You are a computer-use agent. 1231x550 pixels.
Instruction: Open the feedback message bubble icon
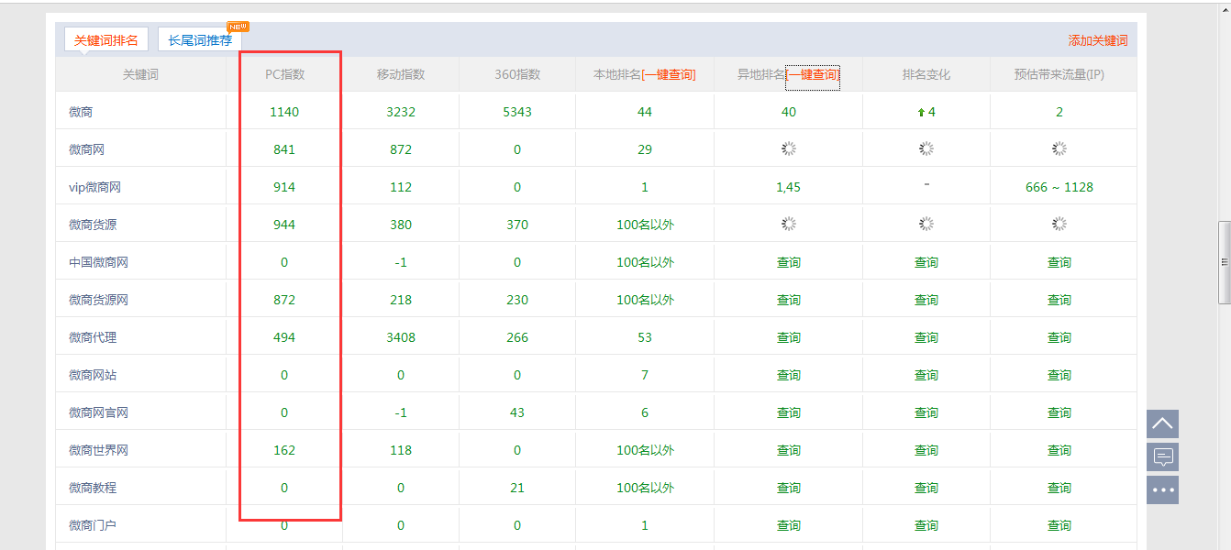[x=1162, y=456]
